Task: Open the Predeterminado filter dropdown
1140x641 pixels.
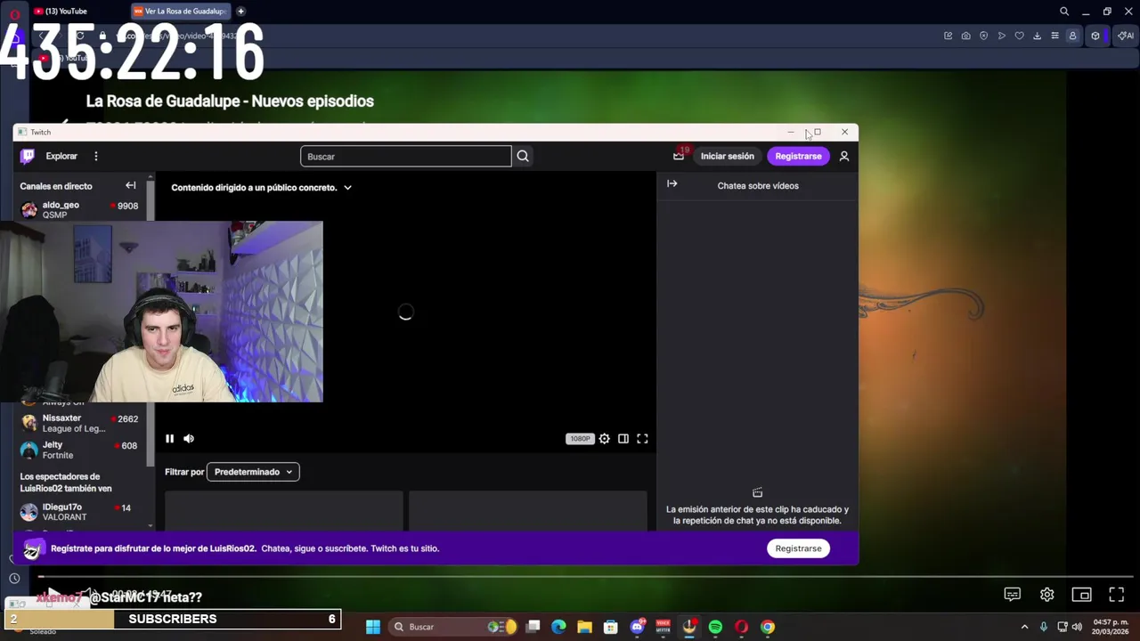Action: [x=253, y=472]
